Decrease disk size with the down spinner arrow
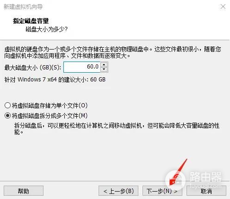This screenshot has height=199, width=230. pos(104,69)
